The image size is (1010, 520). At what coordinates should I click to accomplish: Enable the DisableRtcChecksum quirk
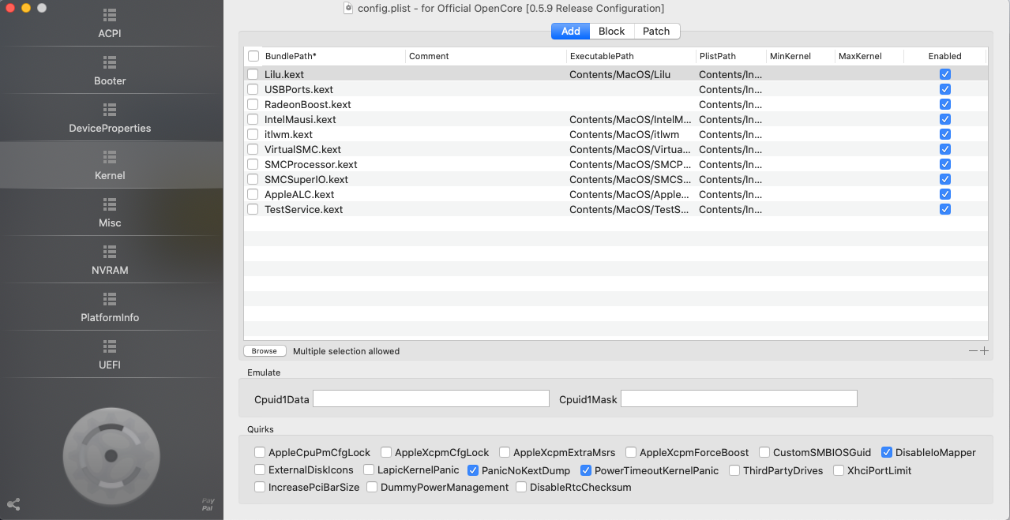(x=521, y=487)
